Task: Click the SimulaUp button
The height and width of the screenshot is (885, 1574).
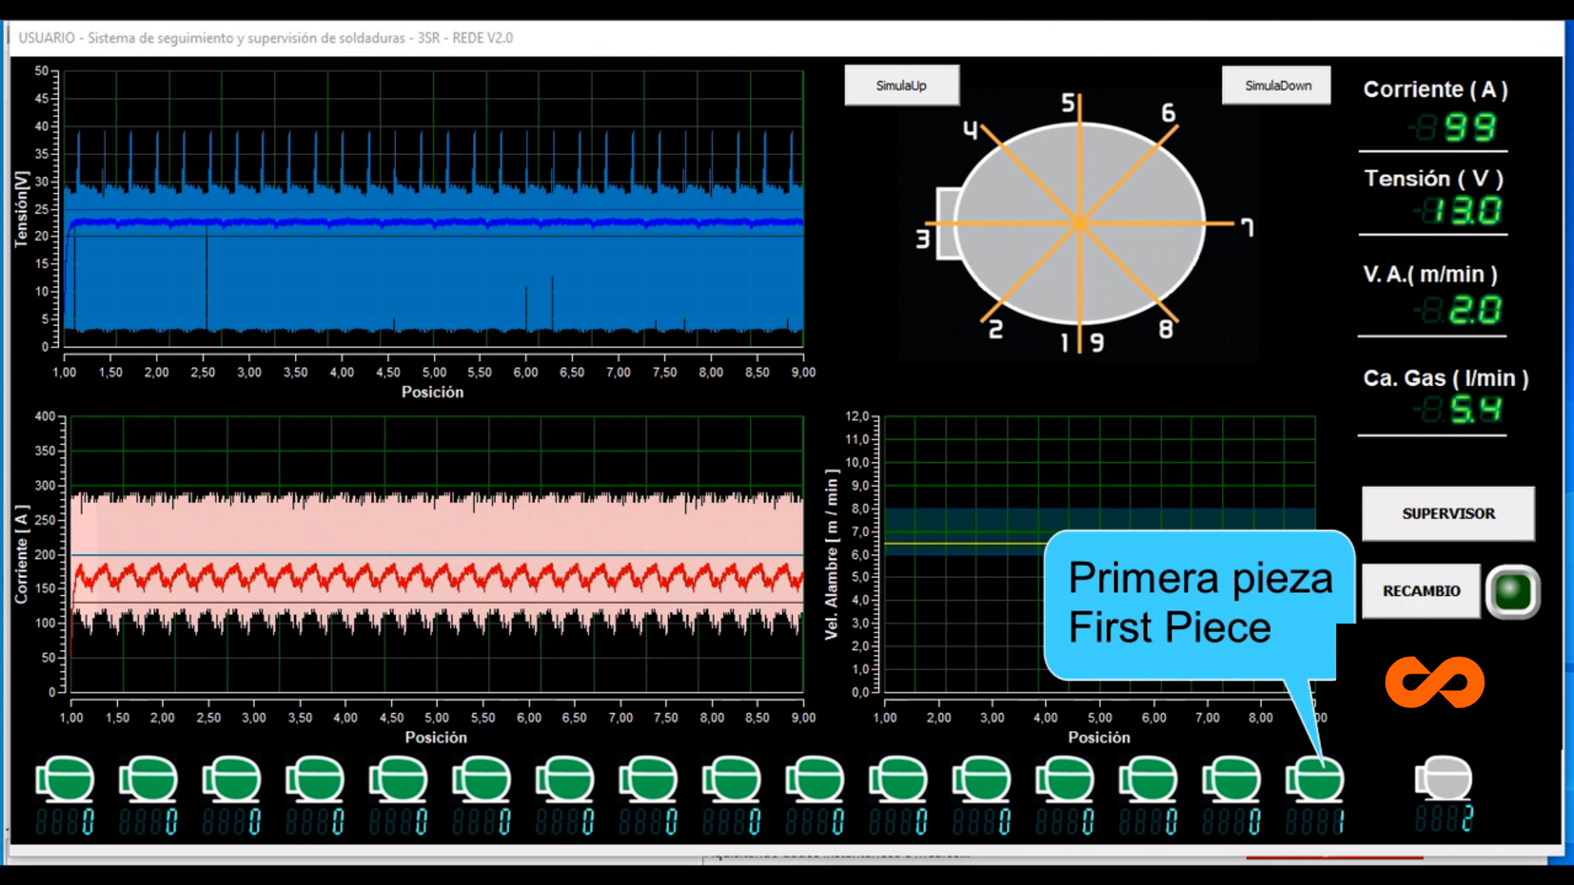Action: tap(902, 84)
